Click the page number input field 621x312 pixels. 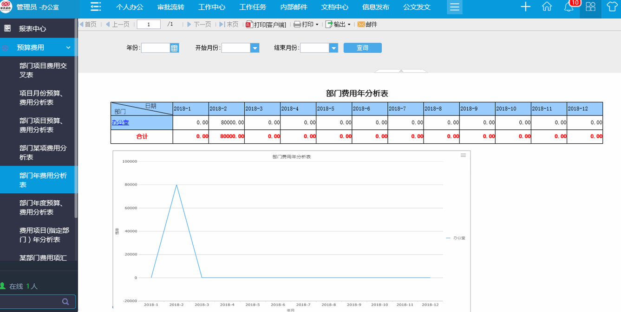coord(148,24)
